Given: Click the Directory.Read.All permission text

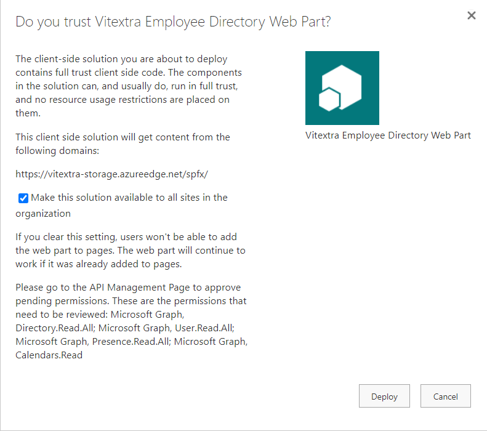Looking at the screenshot, I should click(55, 328).
